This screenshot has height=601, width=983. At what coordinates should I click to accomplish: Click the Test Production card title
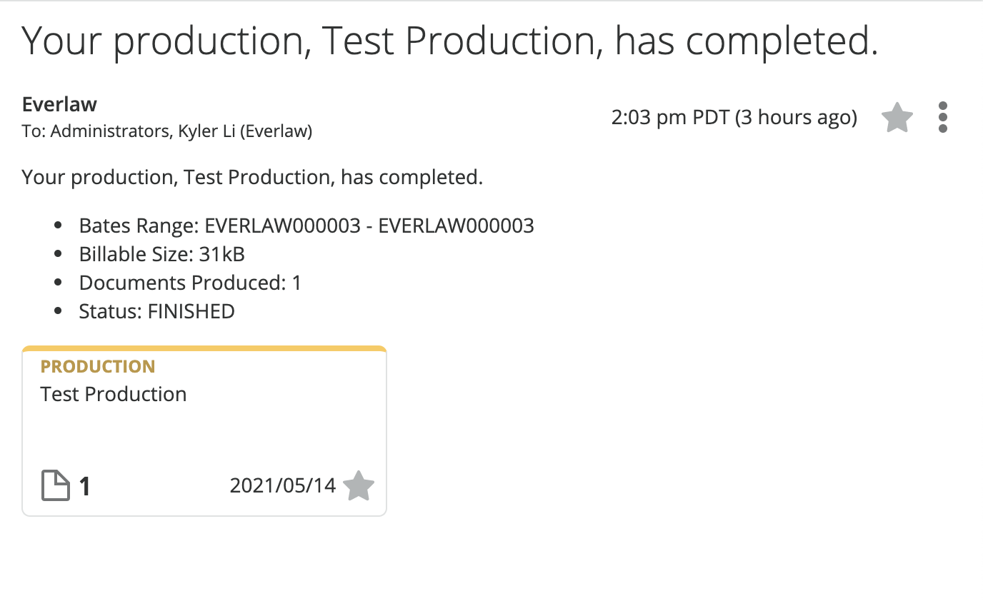pos(114,394)
